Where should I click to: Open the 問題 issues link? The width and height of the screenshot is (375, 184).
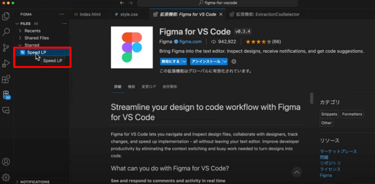click(324, 157)
